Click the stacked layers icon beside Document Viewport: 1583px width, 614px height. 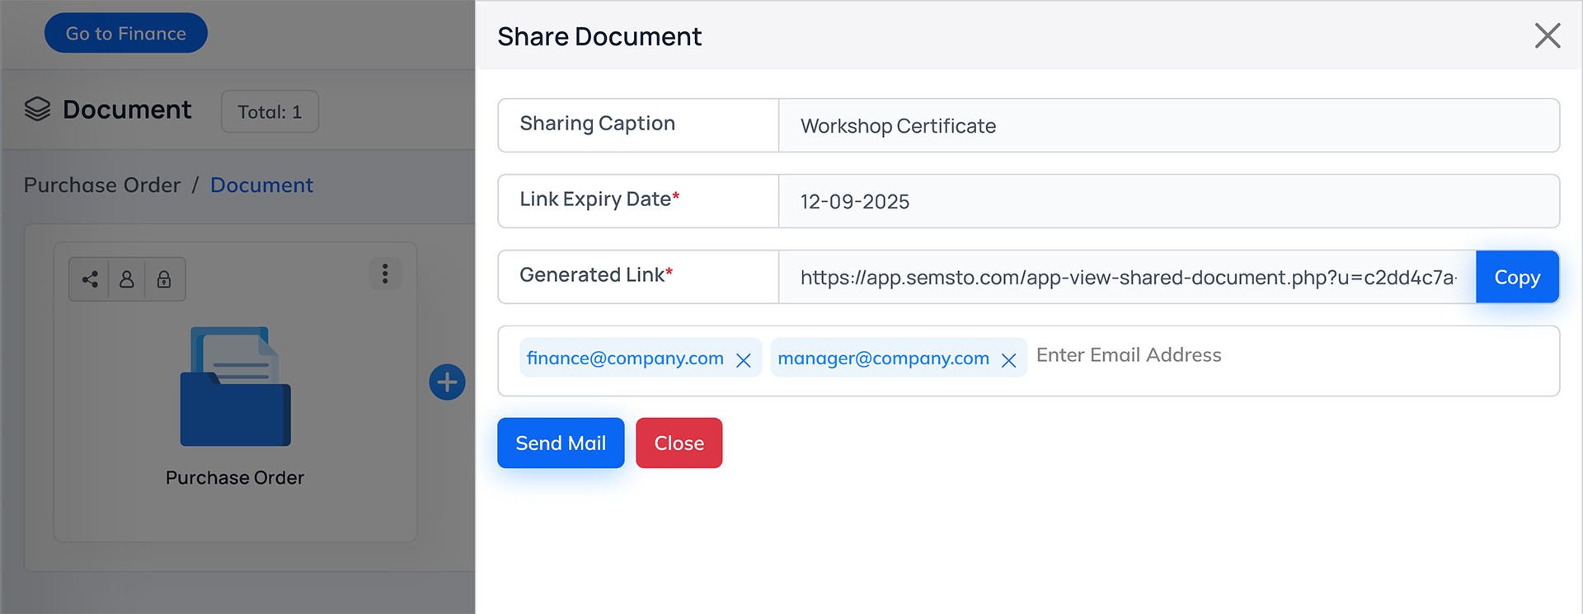38,110
